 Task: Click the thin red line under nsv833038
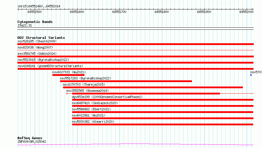point(135,50)
